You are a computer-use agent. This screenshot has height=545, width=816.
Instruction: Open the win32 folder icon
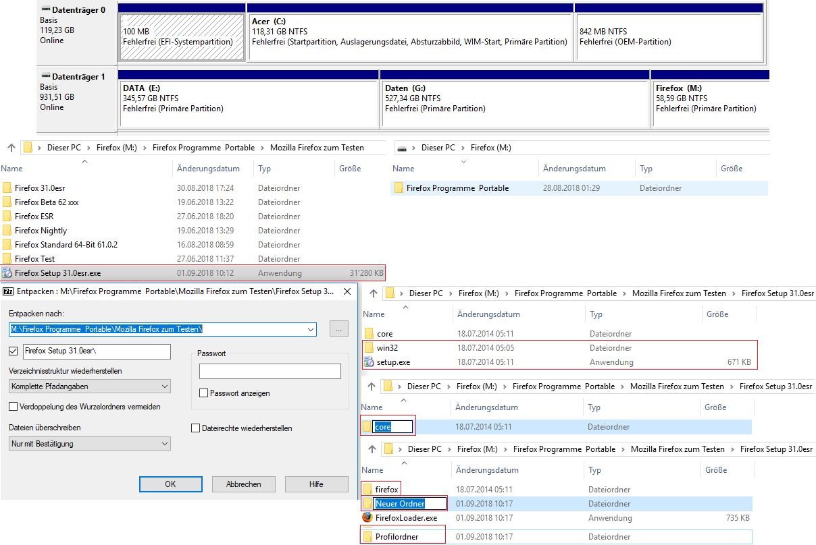369,348
